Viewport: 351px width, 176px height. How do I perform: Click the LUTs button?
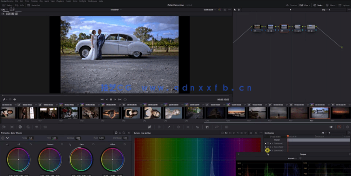tap(20, 5)
